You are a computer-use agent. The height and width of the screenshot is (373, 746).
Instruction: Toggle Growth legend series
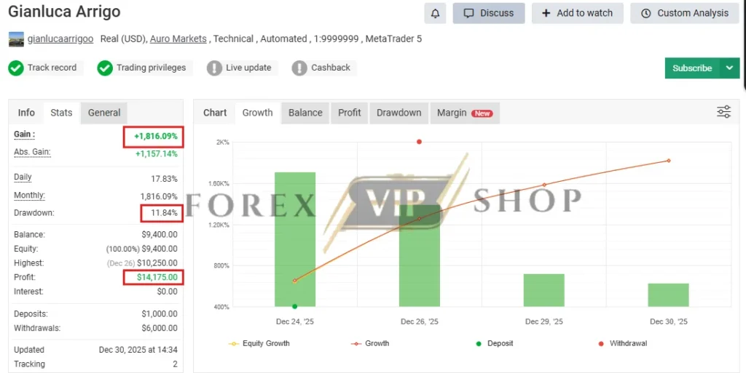[370, 344]
